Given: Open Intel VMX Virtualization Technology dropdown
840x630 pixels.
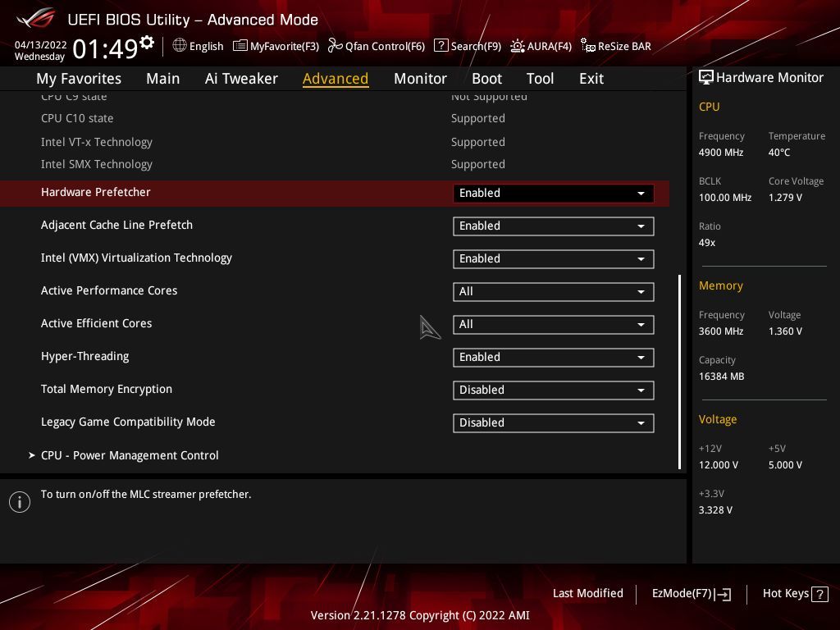Looking at the screenshot, I should [x=553, y=258].
